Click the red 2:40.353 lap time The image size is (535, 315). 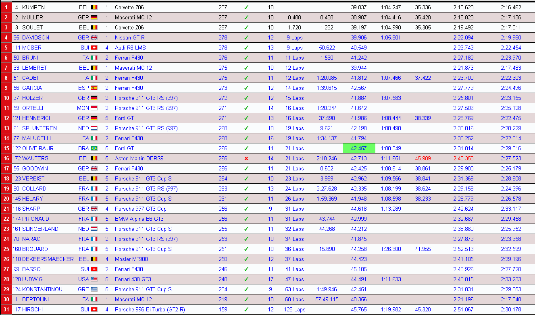click(463, 158)
